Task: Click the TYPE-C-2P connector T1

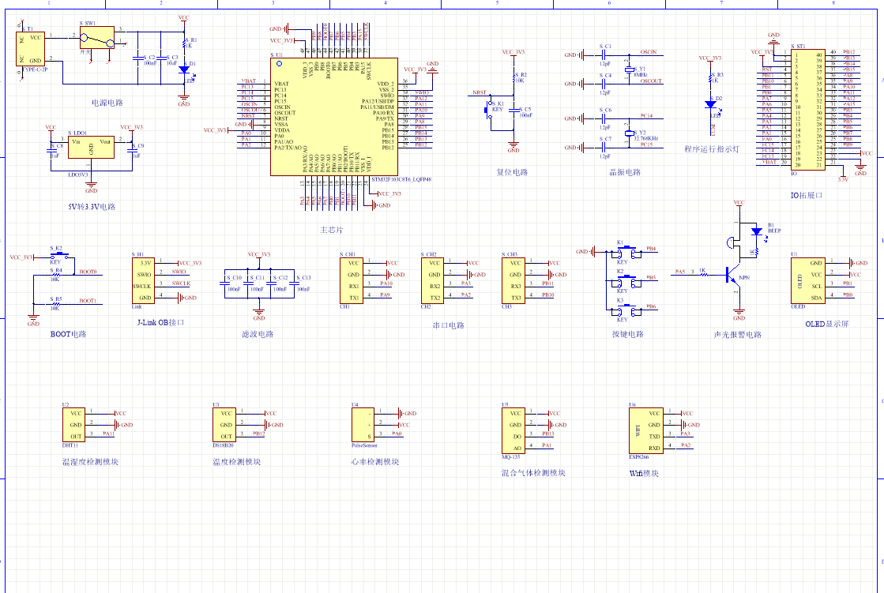Action: [x=32, y=49]
